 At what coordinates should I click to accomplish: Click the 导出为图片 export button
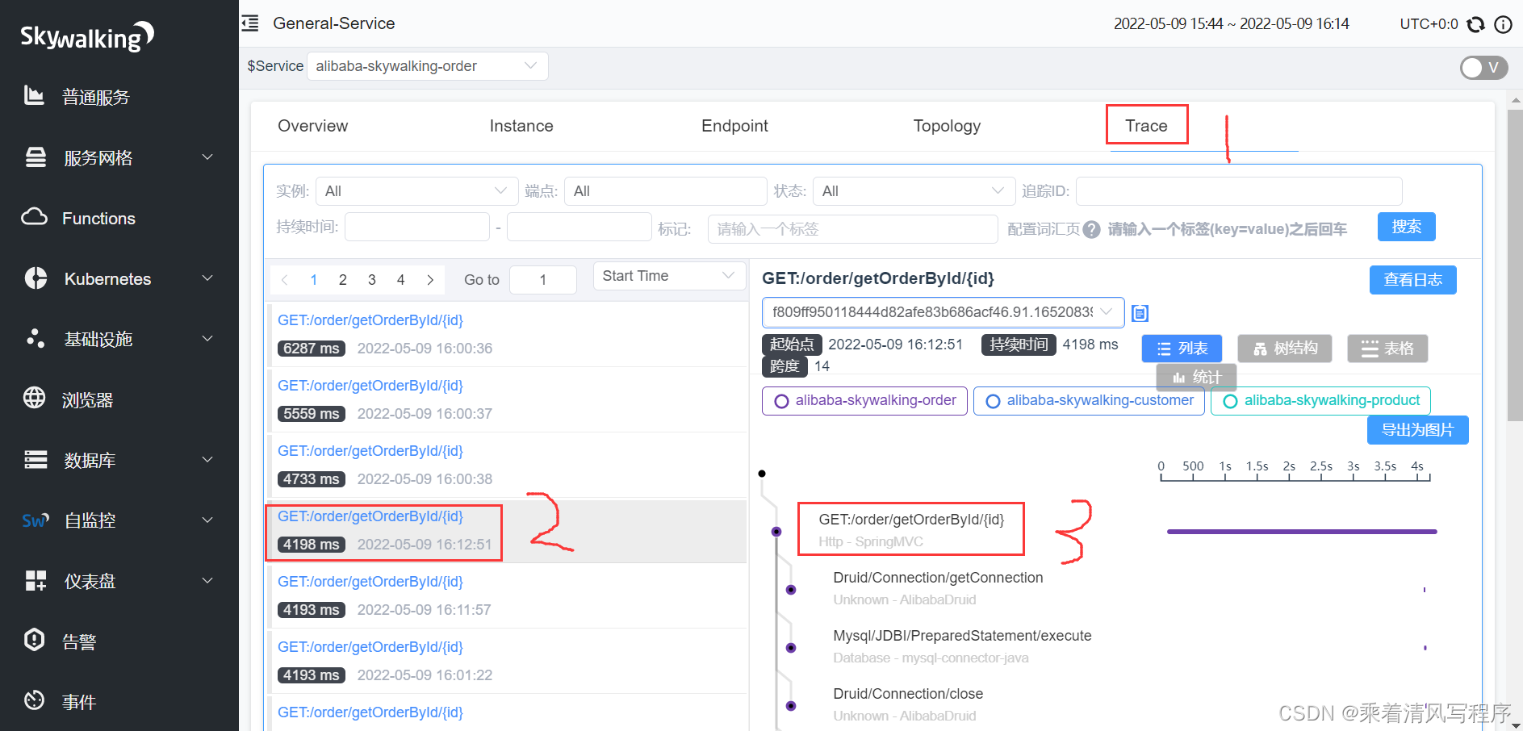(1417, 430)
